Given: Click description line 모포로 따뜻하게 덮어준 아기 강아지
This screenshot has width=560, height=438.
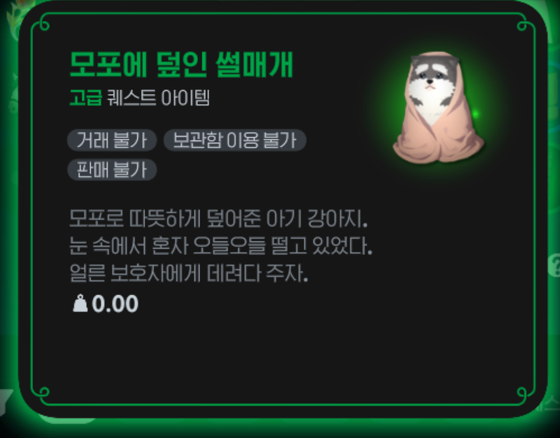Looking at the screenshot, I should (x=218, y=219).
